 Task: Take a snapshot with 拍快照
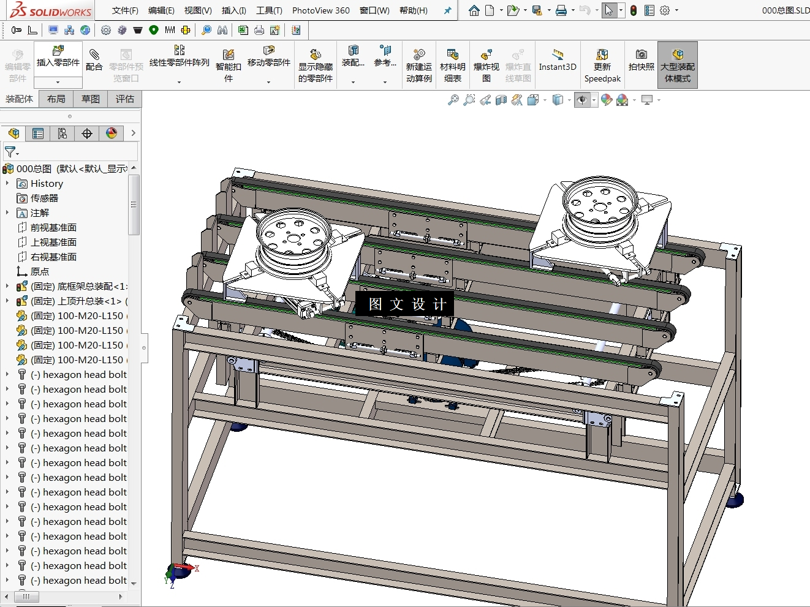click(x=641, y=60)
